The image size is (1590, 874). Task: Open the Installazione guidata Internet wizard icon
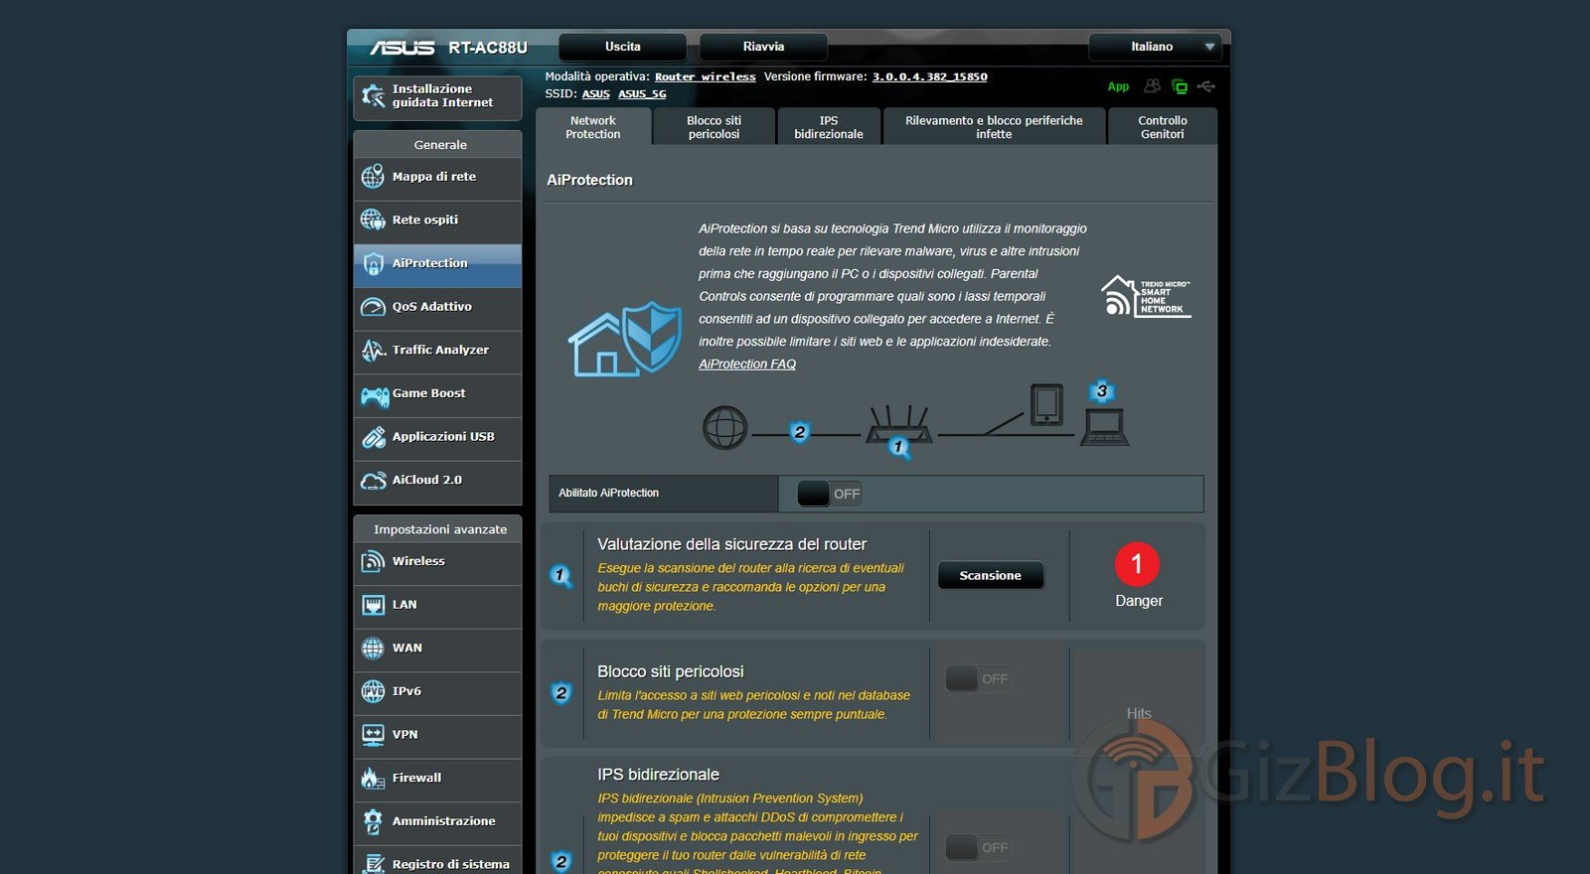(x=373, y=96)
